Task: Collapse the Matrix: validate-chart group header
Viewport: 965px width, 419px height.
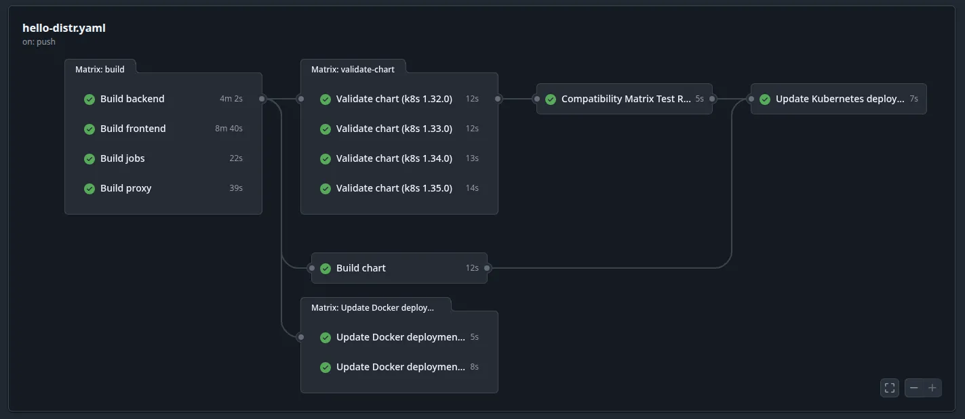Action: pos(353,68)
